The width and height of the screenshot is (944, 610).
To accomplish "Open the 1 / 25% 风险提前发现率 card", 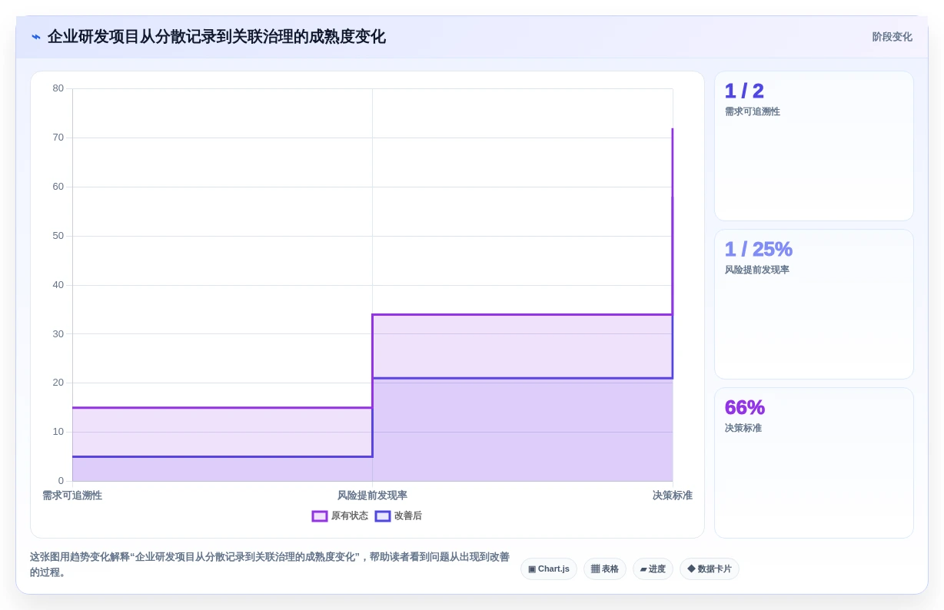I will pyautogui.click(x=814, y=304).
